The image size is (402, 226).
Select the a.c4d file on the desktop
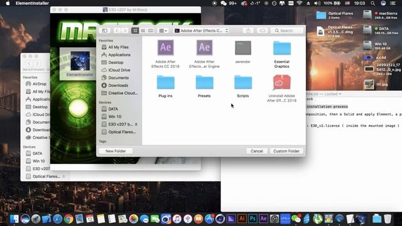pos(368,58)
